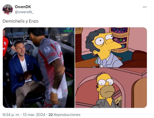Screen dimensions: 154x118
Task: Click the OwenDK profile avatar
Action: click(x=8, y=9)
